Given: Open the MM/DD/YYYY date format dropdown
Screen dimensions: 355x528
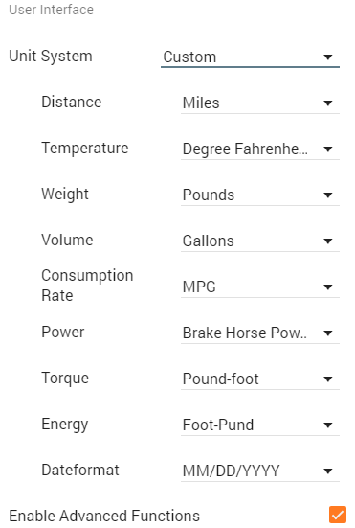Looking at the screenshot, I should 260,471.
